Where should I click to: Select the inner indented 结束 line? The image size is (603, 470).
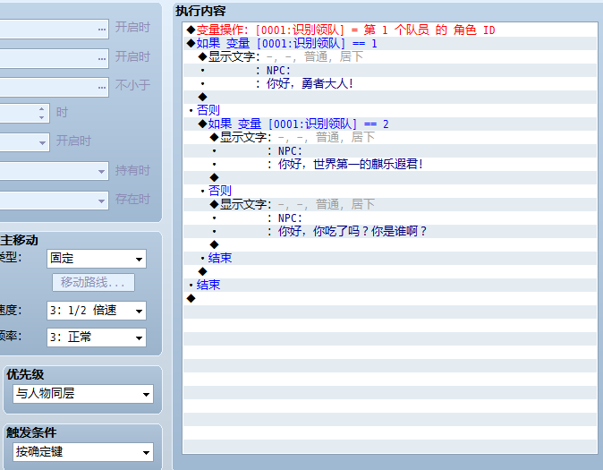point(390,259)
